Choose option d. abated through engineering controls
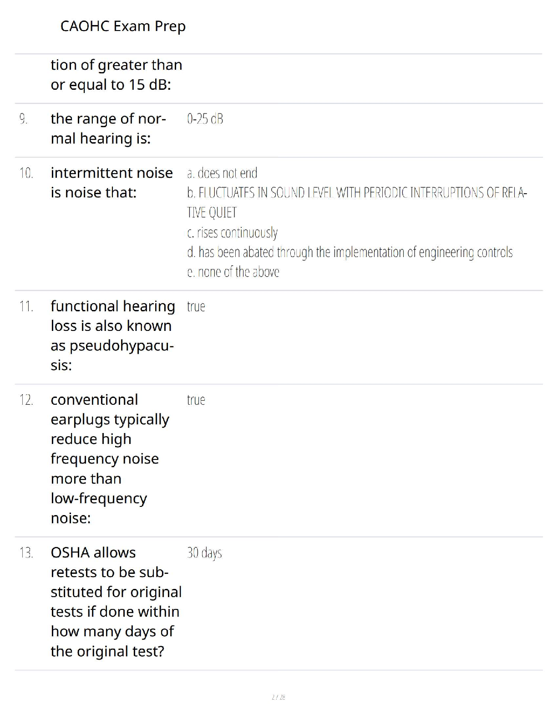 (x=349, y=252)
